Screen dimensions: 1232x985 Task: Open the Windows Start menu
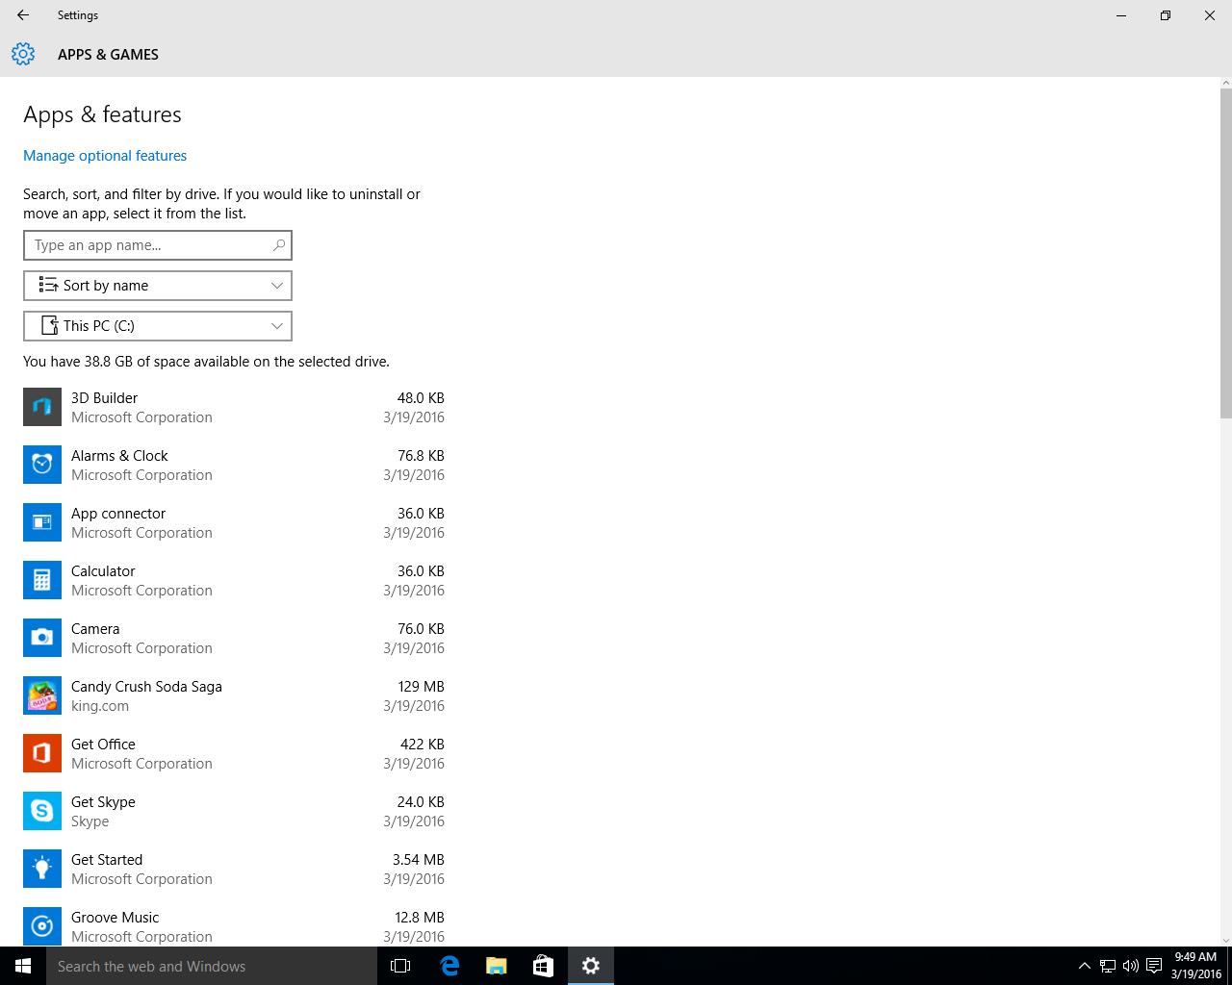coord(23,966)
